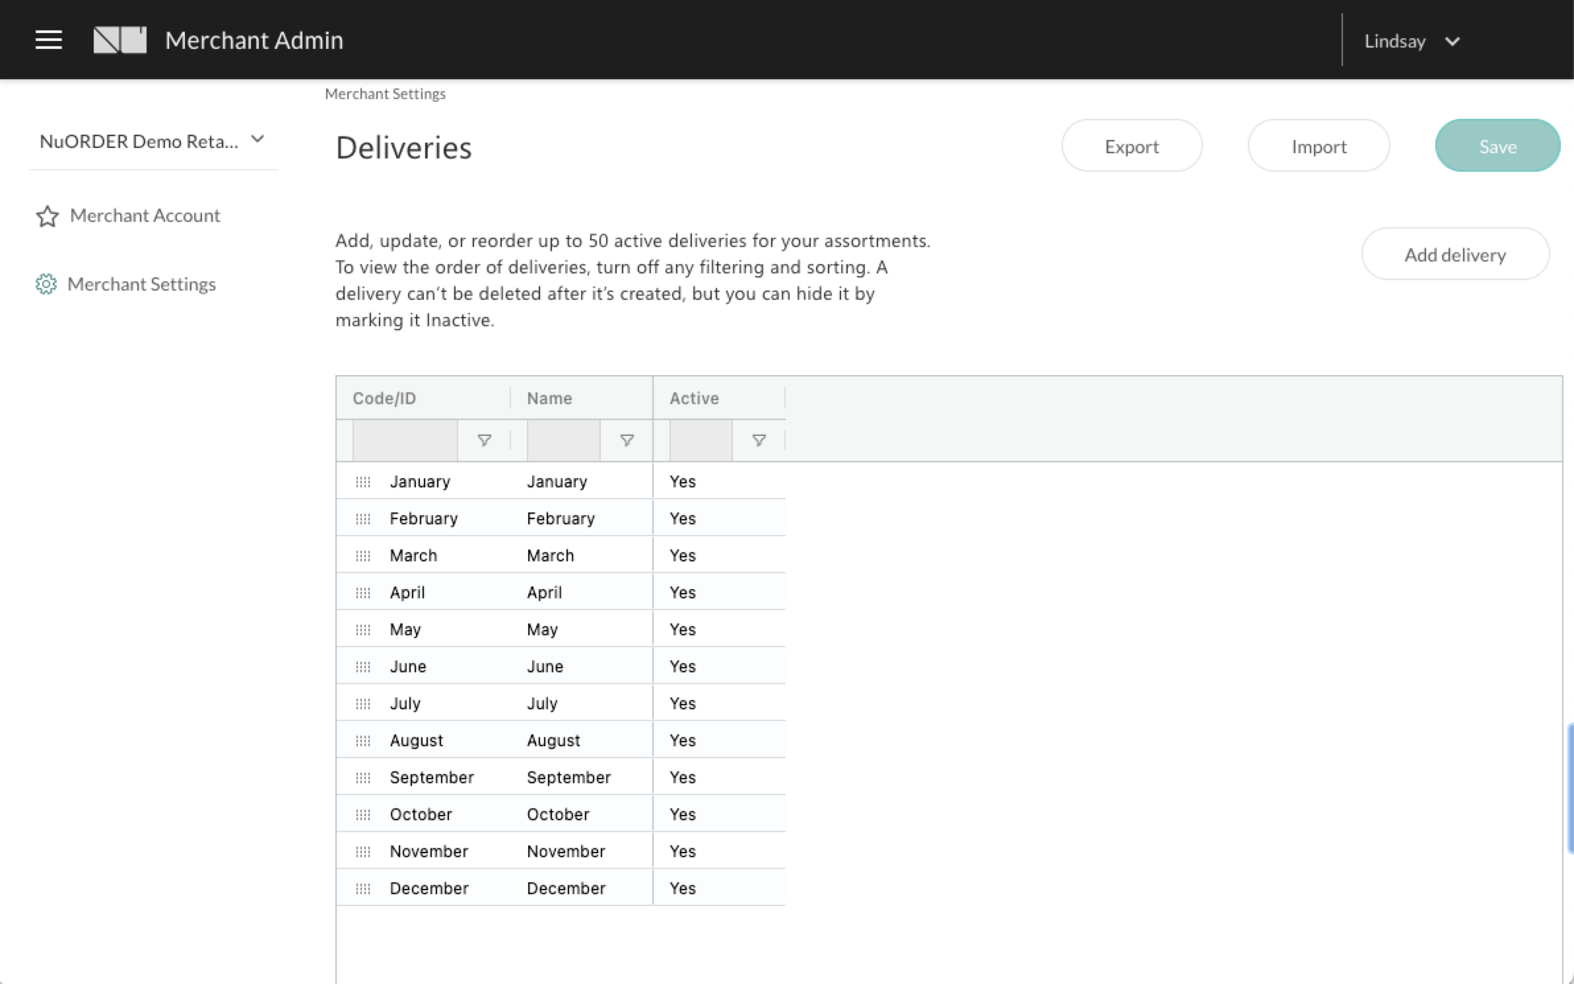Click the drag handle for January row

[363, 481]
